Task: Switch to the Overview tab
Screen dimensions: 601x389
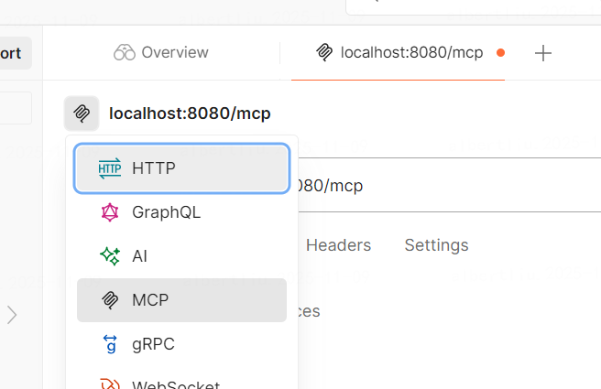Action: 161,52
